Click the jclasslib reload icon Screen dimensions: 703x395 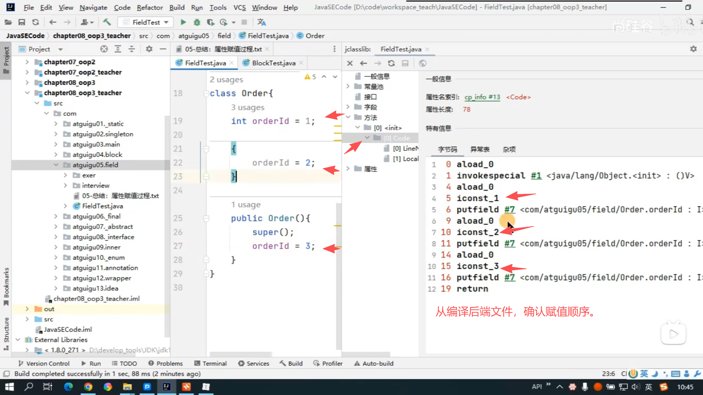pos(391,63)
